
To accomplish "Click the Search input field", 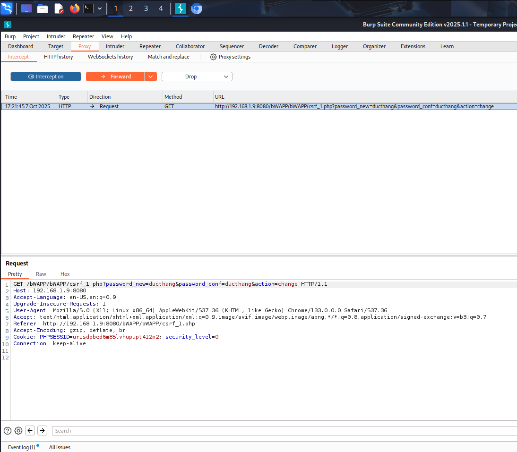I will tap(284, 430).
